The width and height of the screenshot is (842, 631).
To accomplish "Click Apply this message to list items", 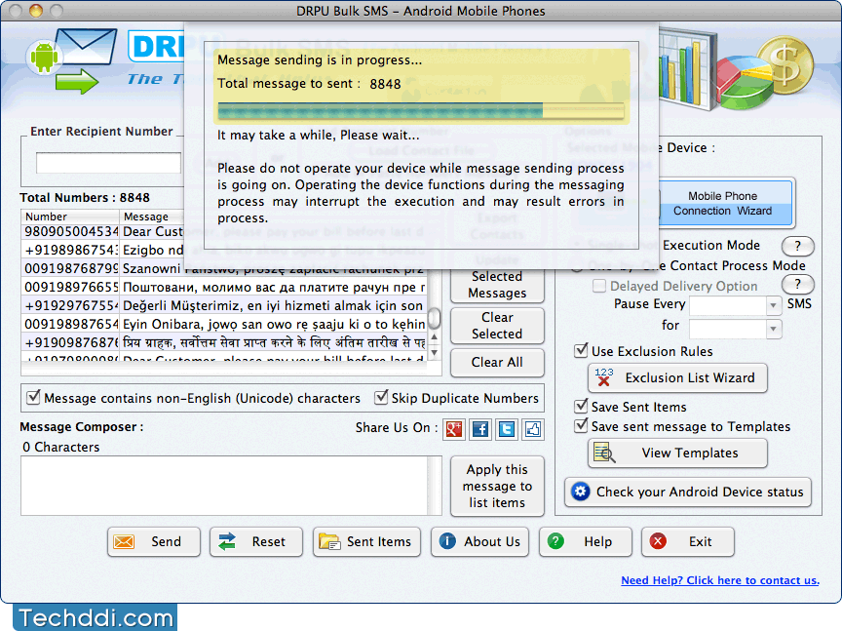I will [x=497, y=486].
